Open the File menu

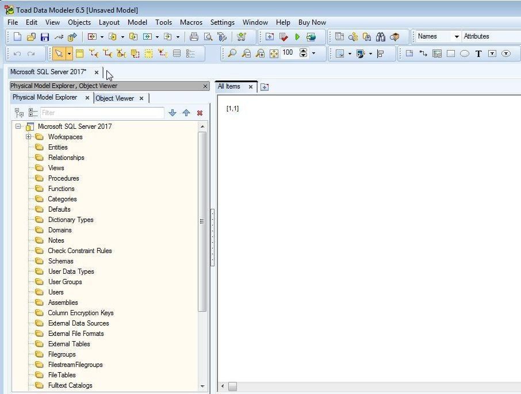(x=13, y=22)
